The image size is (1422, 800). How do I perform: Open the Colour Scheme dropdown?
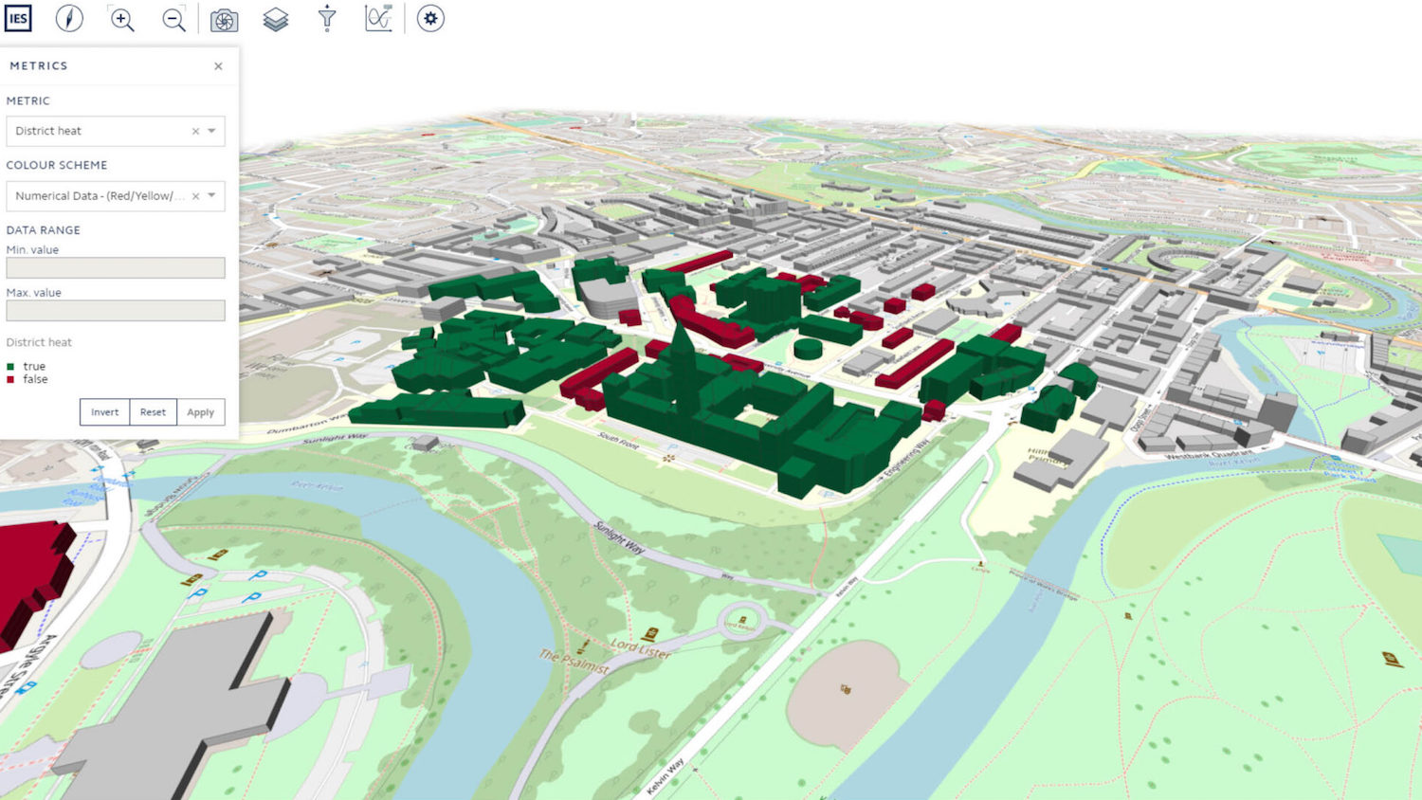click(212, 196)
